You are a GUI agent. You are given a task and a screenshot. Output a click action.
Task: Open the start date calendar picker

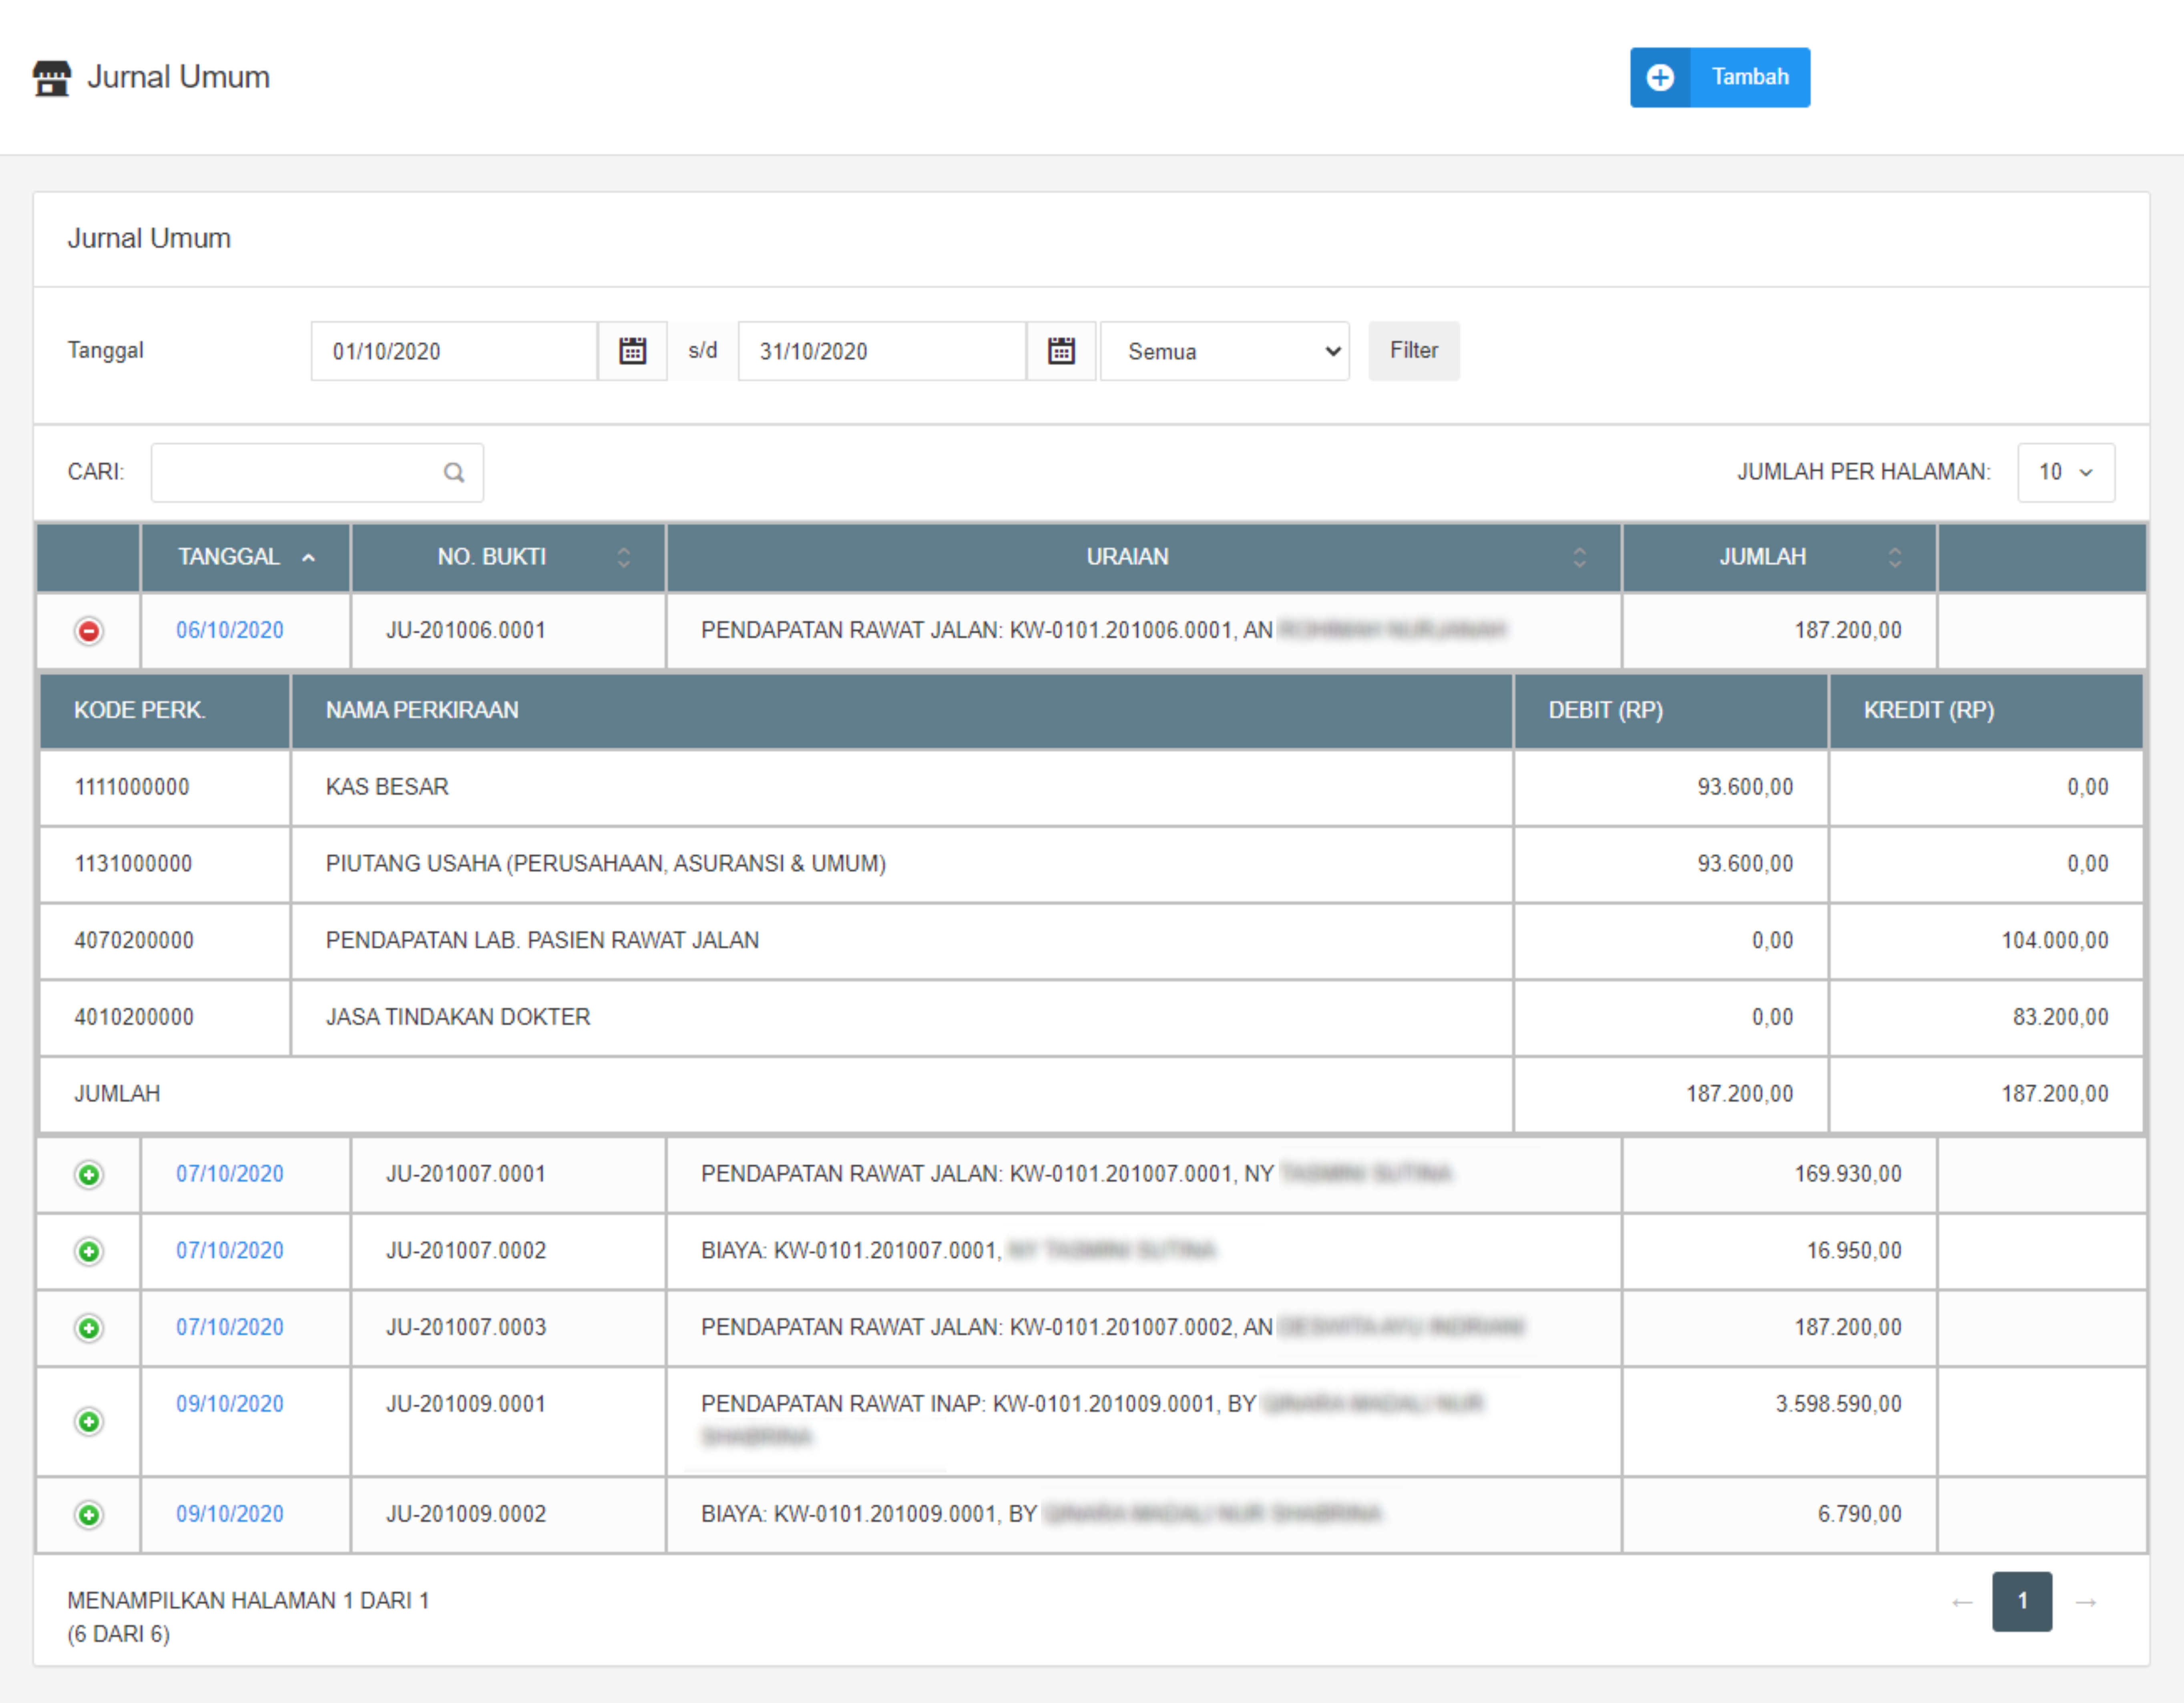632,351
